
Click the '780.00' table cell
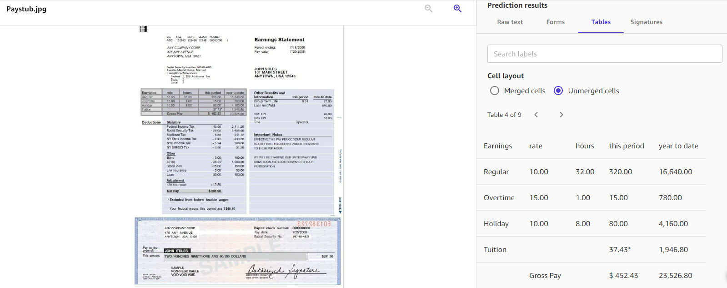(670, 198)
